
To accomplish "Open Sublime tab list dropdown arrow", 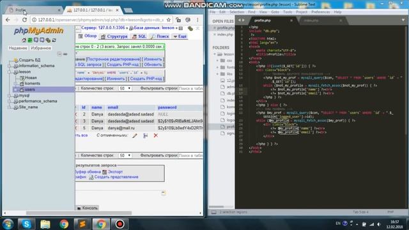I will pos(403,20).
